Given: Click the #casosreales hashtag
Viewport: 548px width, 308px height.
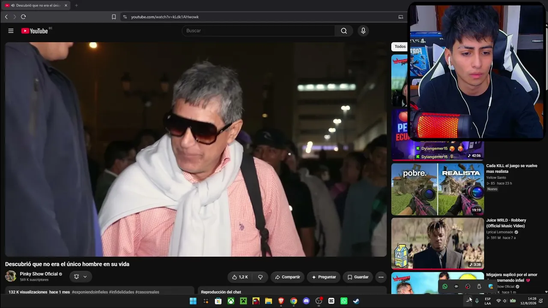Looking at the screenshot, I should click(x=147, y=292).
